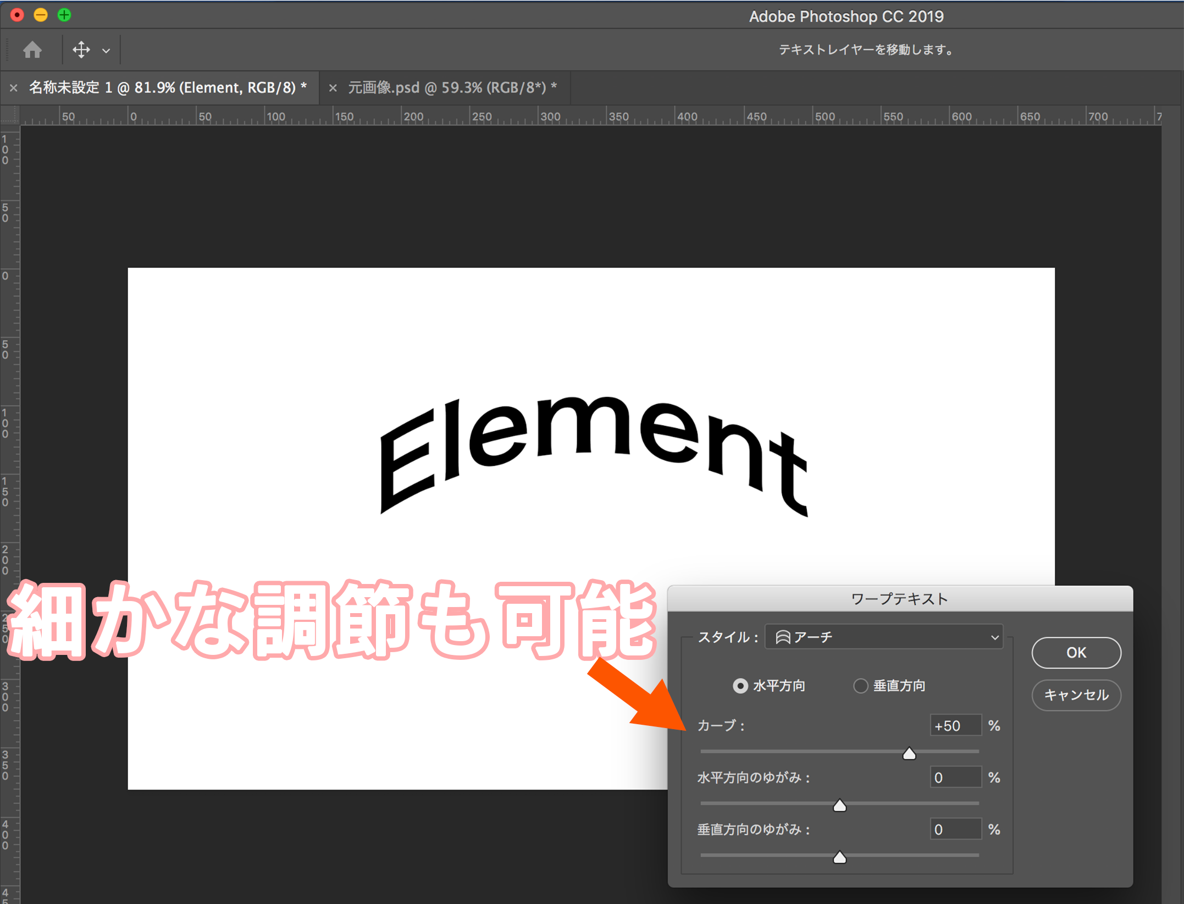
Task: Click the 水平方向のゆがみ slider handle
Action: click(x=839, y=805)
